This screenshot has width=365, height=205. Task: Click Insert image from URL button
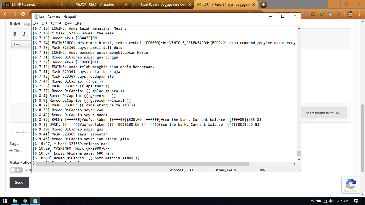[323, 113]
